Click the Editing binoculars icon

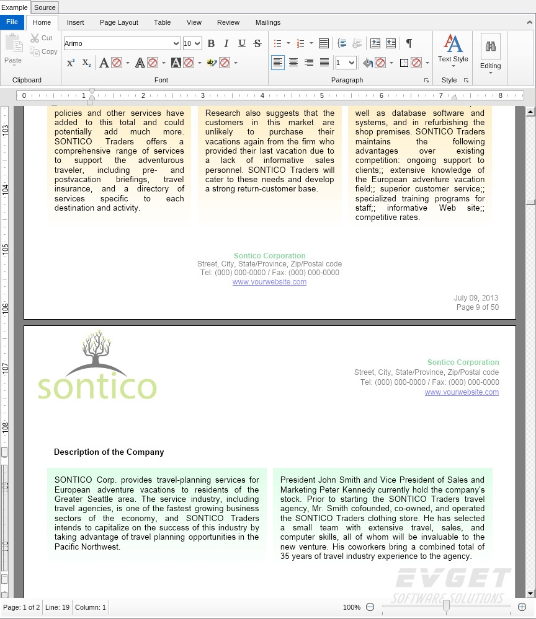491,46
